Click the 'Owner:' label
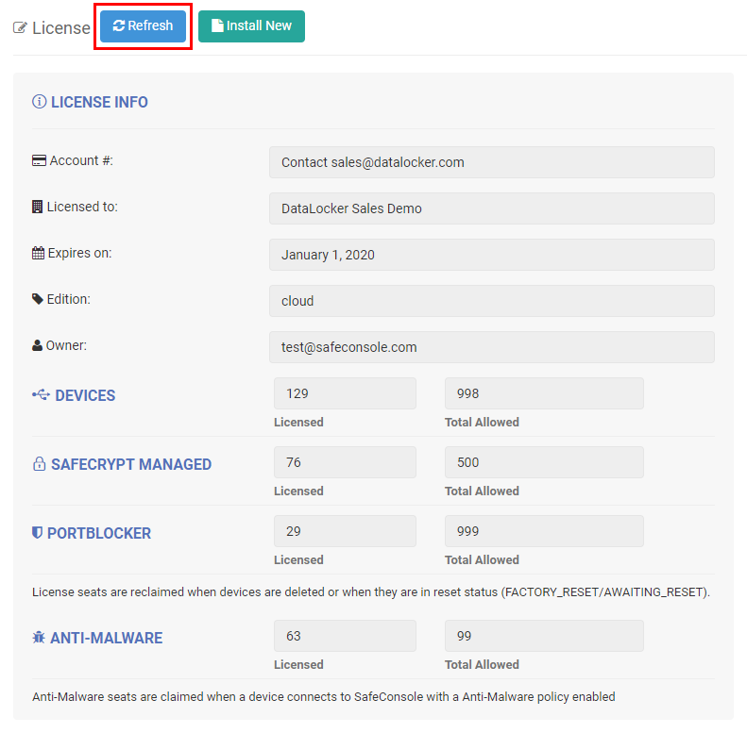Viewport: 747px width, 733px height. point(66,345)
